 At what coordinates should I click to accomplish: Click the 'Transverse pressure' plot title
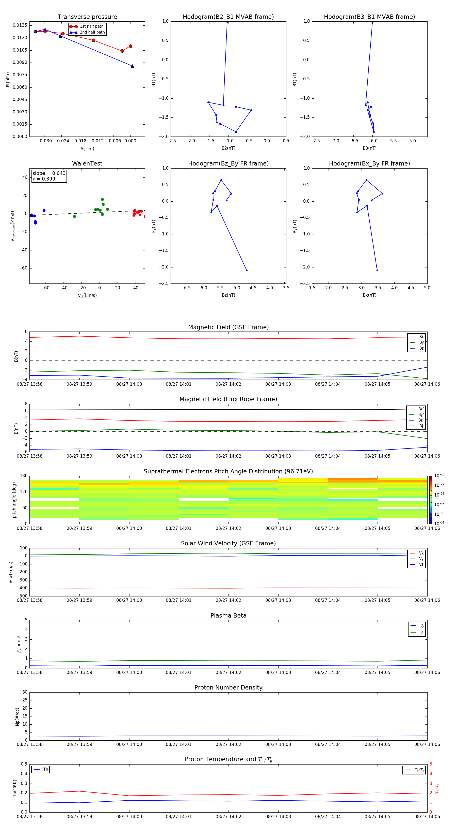click(x=87, y=17)
